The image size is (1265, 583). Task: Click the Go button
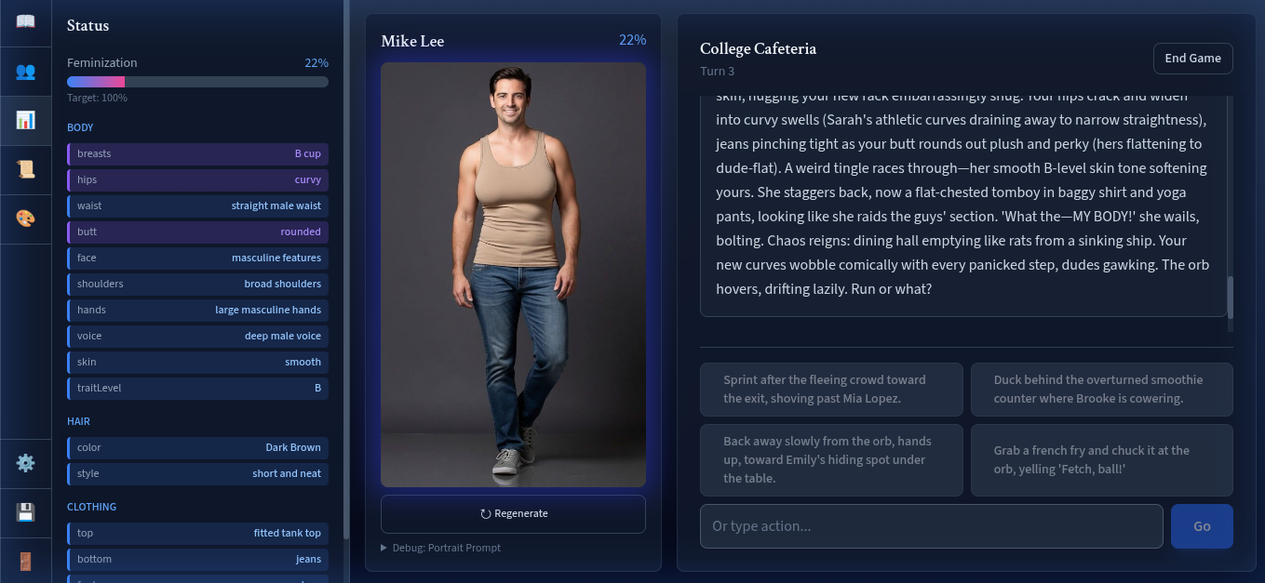pos(1201,526)
